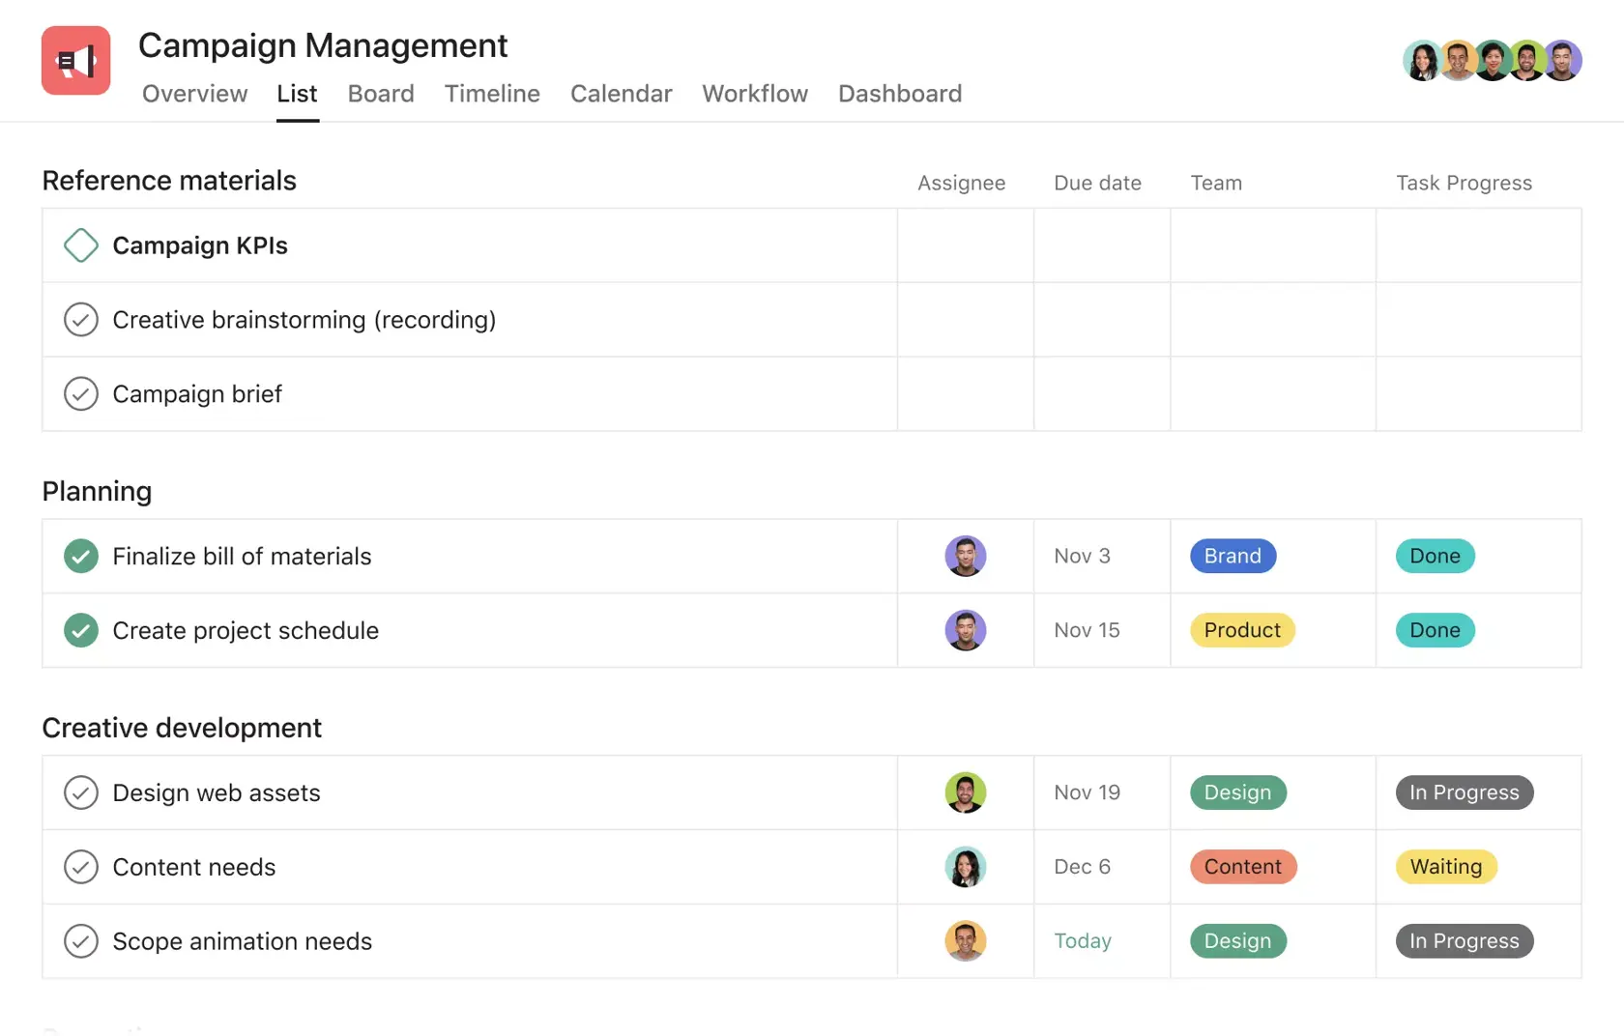
Task: Open the Creative brainstorming (recording) task
Action: [304, 320]
